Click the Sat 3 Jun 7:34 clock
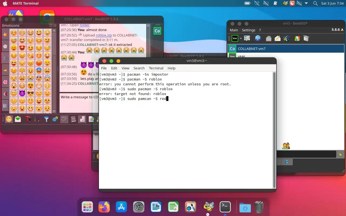This screenshot has height=216, width=346. pos(332,3)
